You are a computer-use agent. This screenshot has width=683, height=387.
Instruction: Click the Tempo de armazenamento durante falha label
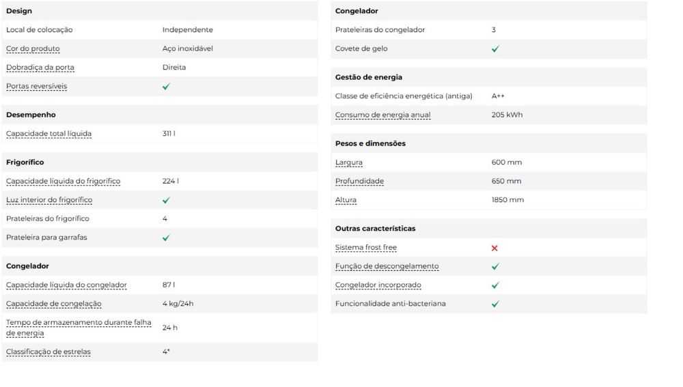[x=79, y=322]
